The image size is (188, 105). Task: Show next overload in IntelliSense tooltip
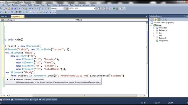point(14,79)
